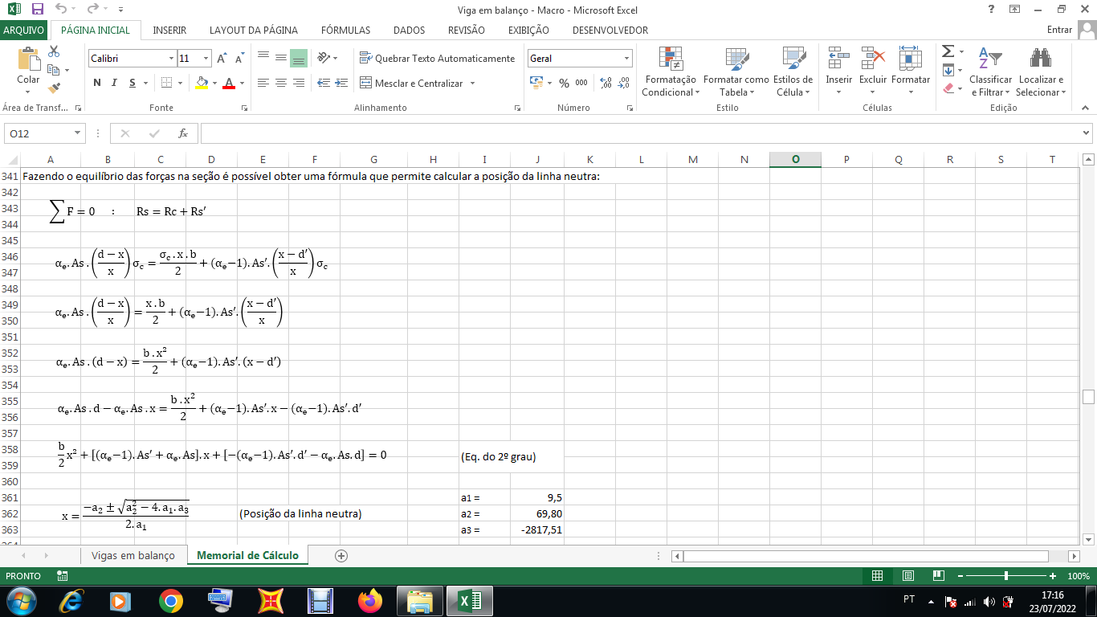
Task: Increase the decimal places
Action: coord(606,83)
